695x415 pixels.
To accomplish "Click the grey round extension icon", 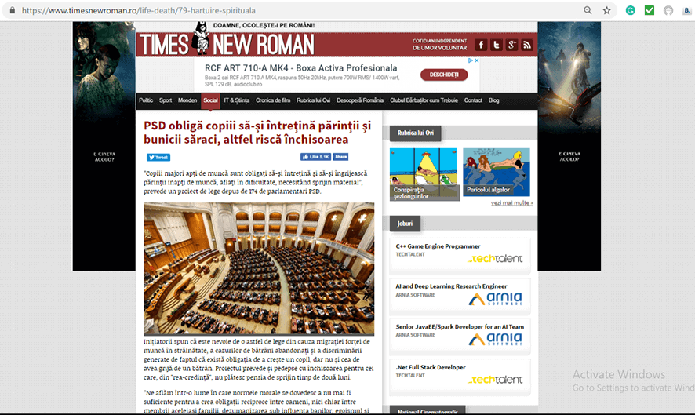I will (668, 10).
